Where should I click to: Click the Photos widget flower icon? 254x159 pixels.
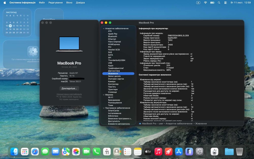tap(33, 52)
